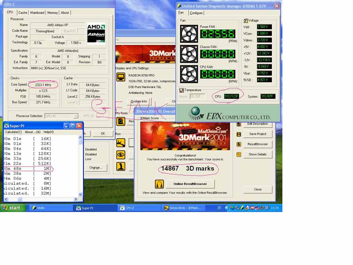Click Show Details button
The height and width of the screenshot is (265, 353).
(258, 154)
